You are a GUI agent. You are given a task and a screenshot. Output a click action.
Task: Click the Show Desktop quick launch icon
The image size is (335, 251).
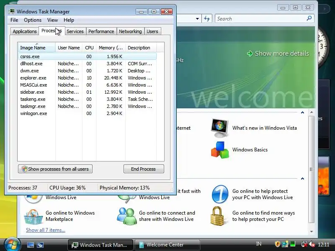(31, 245)
